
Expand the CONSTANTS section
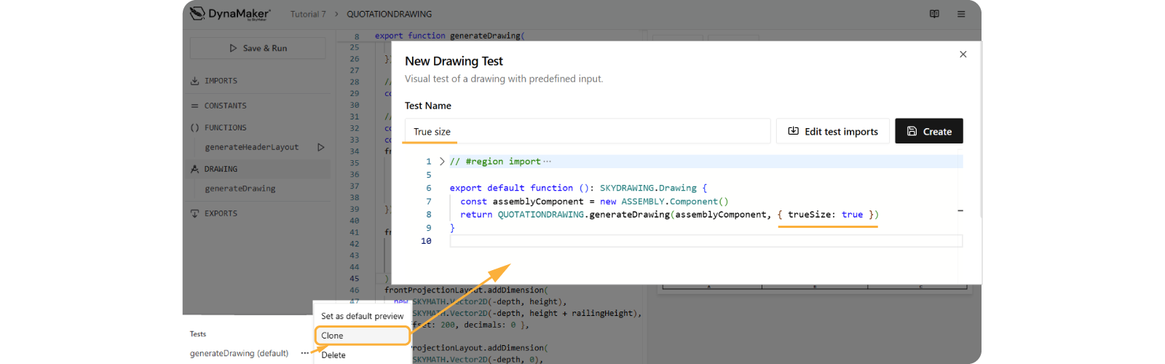225,106
